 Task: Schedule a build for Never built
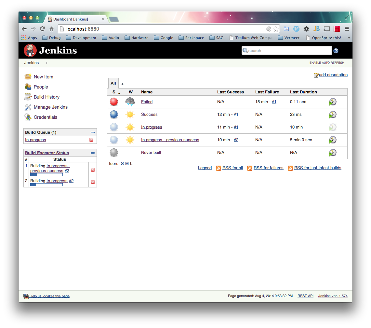tap(332, 153)
